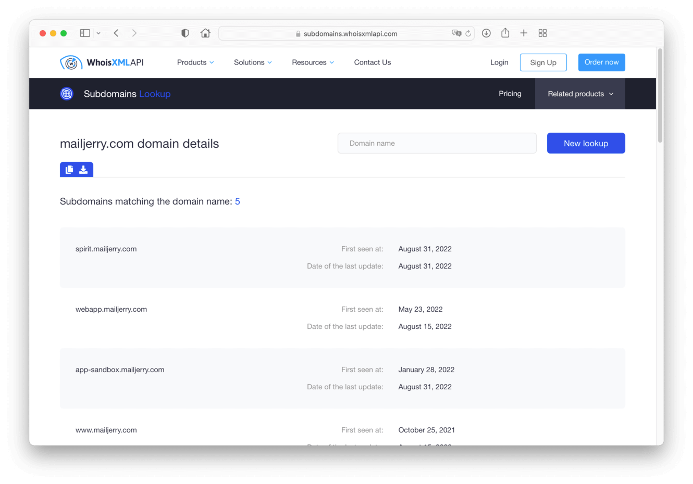
Task: Click the Subdomains Lookup globe icon
Action: click(x=67, y=94)
